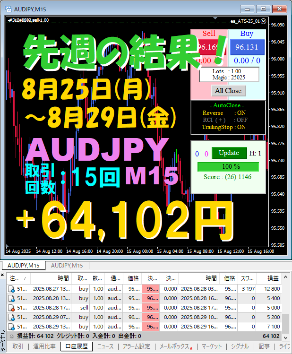Sort by the 通... symbol column header
Image resolution: width=292 pixels, height=354 pixels.
(114, 278)
